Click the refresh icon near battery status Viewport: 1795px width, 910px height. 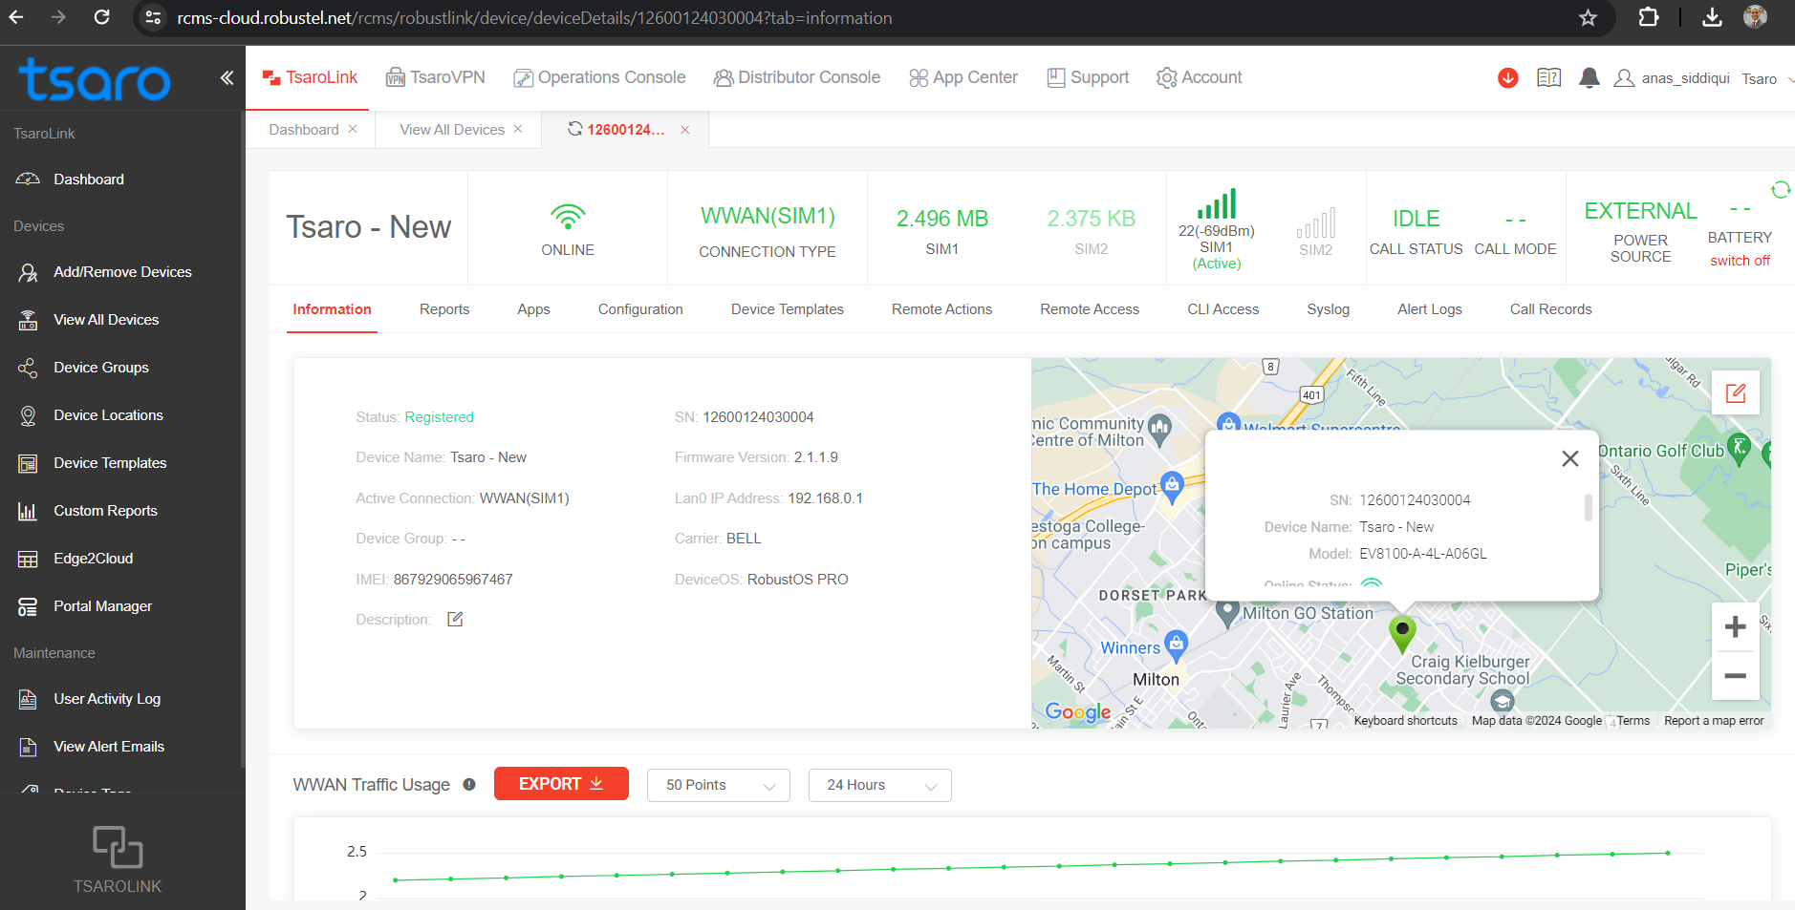[x=1780, y=190]
